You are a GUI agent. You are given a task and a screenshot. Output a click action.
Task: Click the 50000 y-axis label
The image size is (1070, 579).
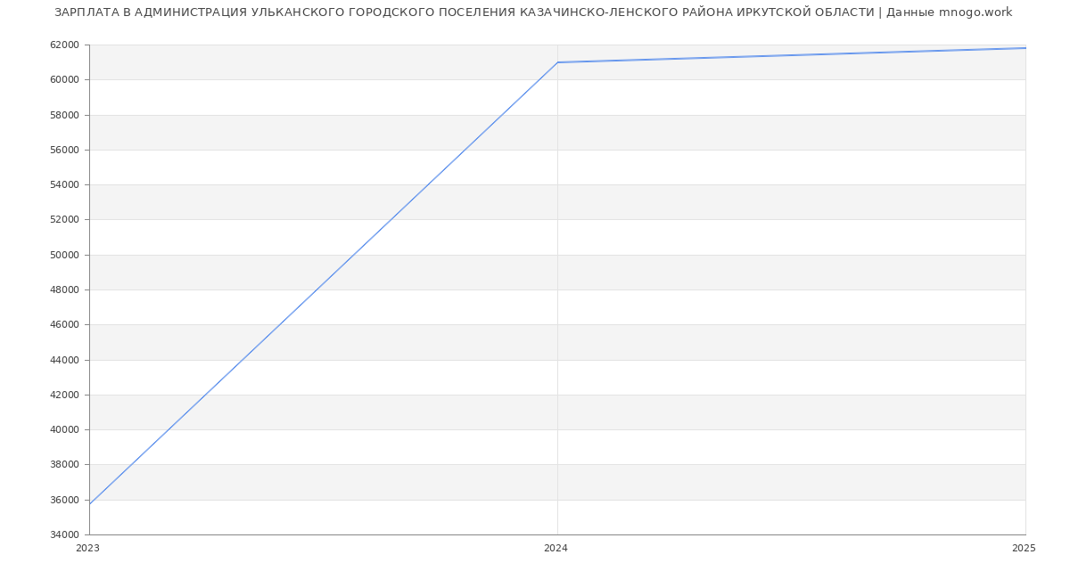(x=64, y=255)
